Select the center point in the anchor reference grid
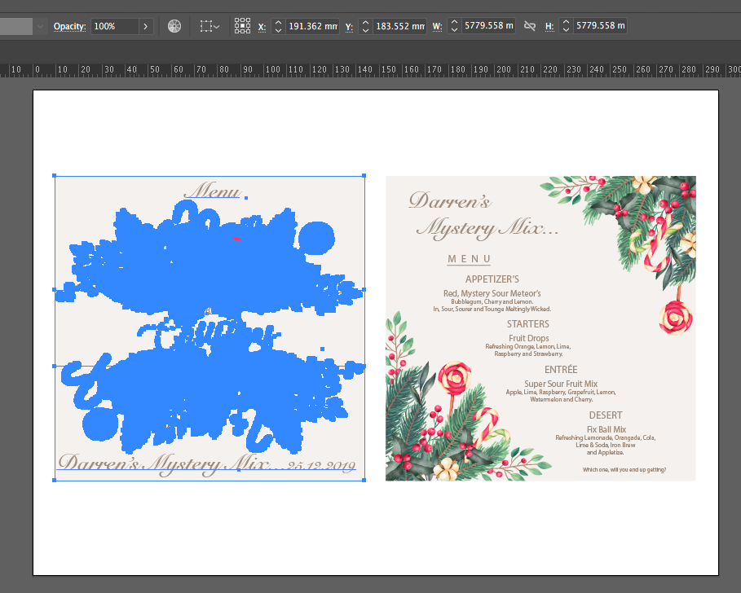Viewport: 741px width, 593px height. [242, 26]
